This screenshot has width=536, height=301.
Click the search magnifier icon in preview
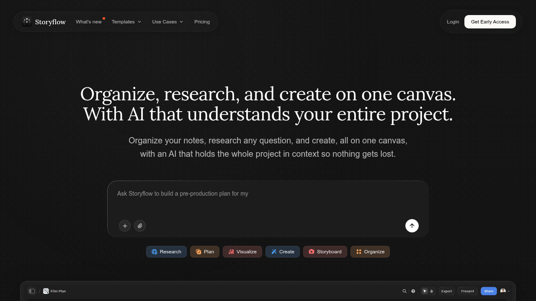[x=405, y=291]
